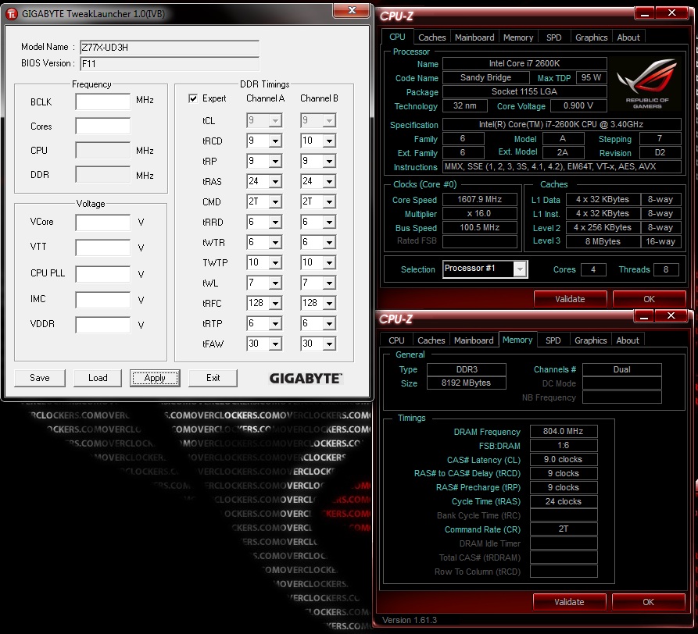The width and height of the screenshot is (698, 634).
Task: Close the GIGABYTE TweakLauncher window
Action: [352, 11]
